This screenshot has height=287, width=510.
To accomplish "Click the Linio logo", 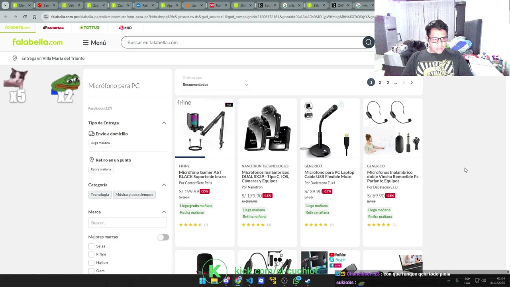I will tap(125, 28).
